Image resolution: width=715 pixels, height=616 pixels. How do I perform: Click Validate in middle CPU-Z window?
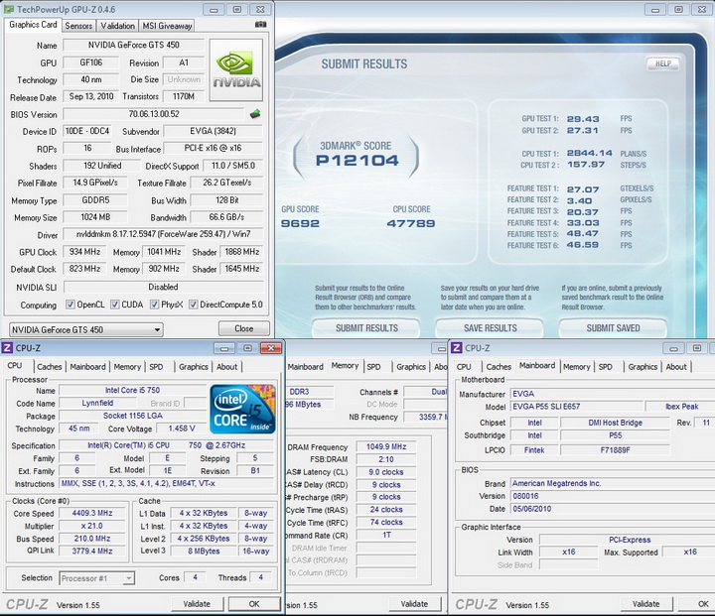pos(414,604)
